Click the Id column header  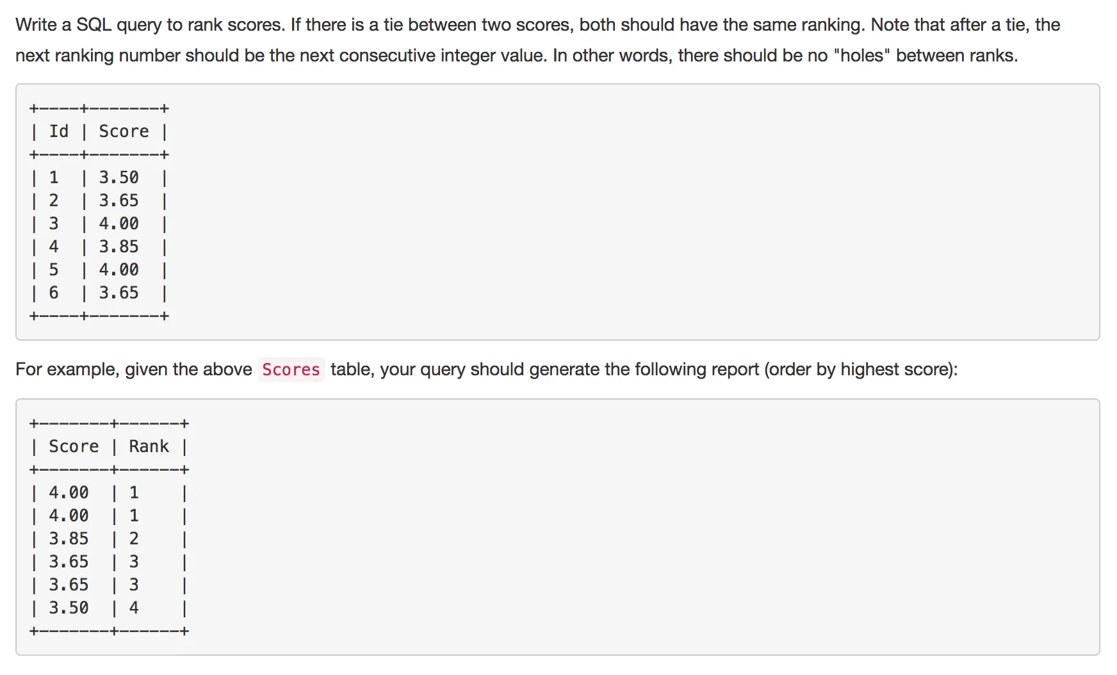click(x=59, y=131)
